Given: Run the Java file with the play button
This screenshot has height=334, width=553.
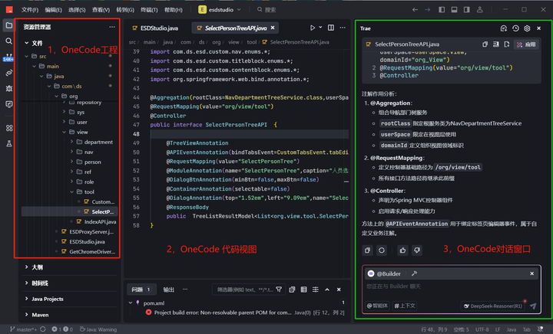Looking at the screenshot, I should tap(313, 28).
